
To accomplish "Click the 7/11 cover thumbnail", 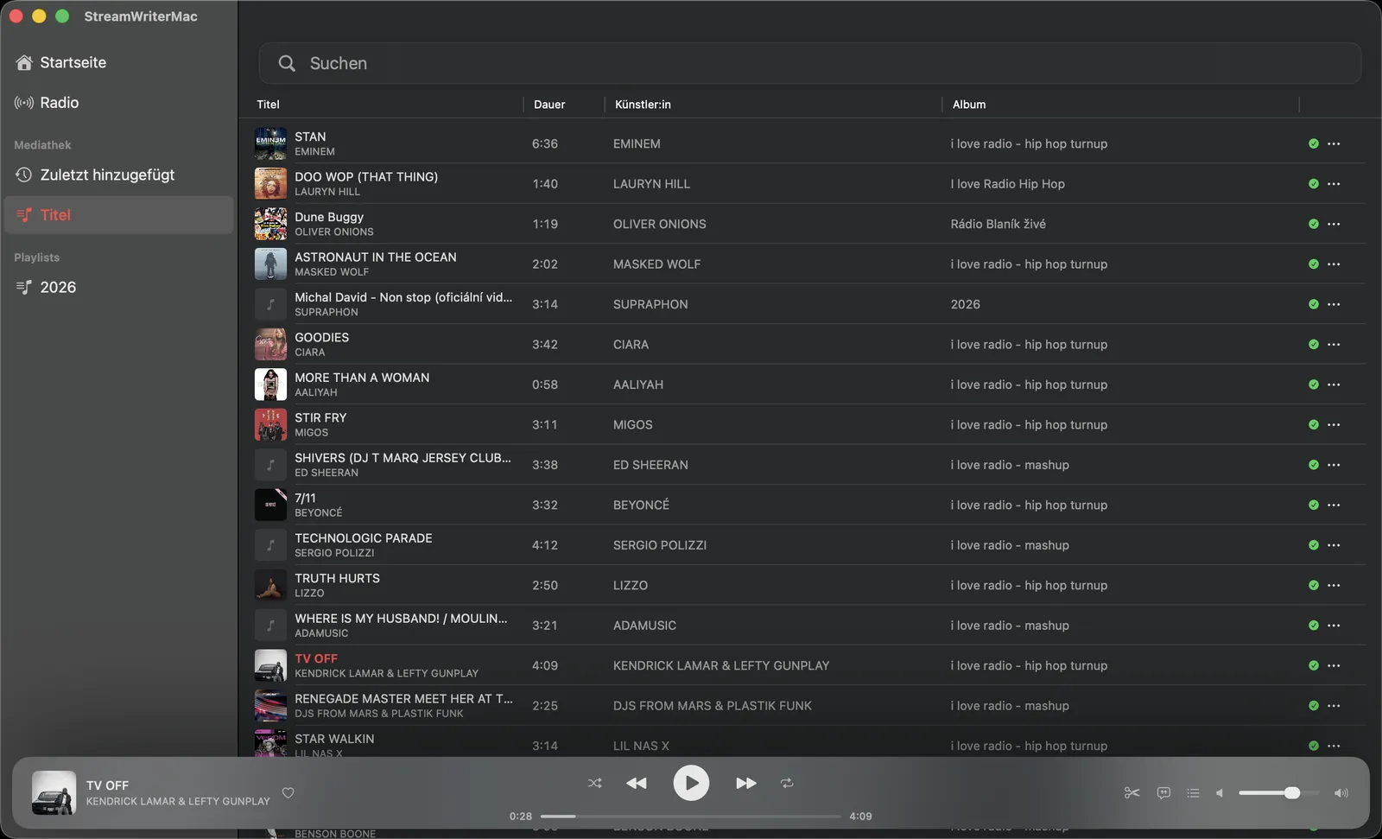I will [x=270, y=505].
